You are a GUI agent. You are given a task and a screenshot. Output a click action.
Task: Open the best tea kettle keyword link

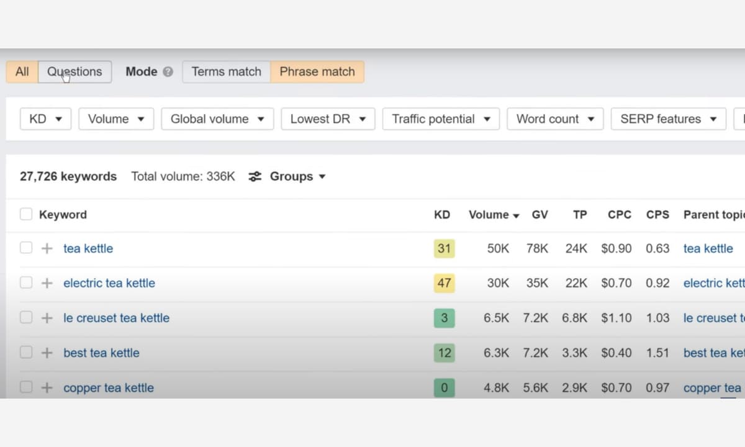coord(101,353)
